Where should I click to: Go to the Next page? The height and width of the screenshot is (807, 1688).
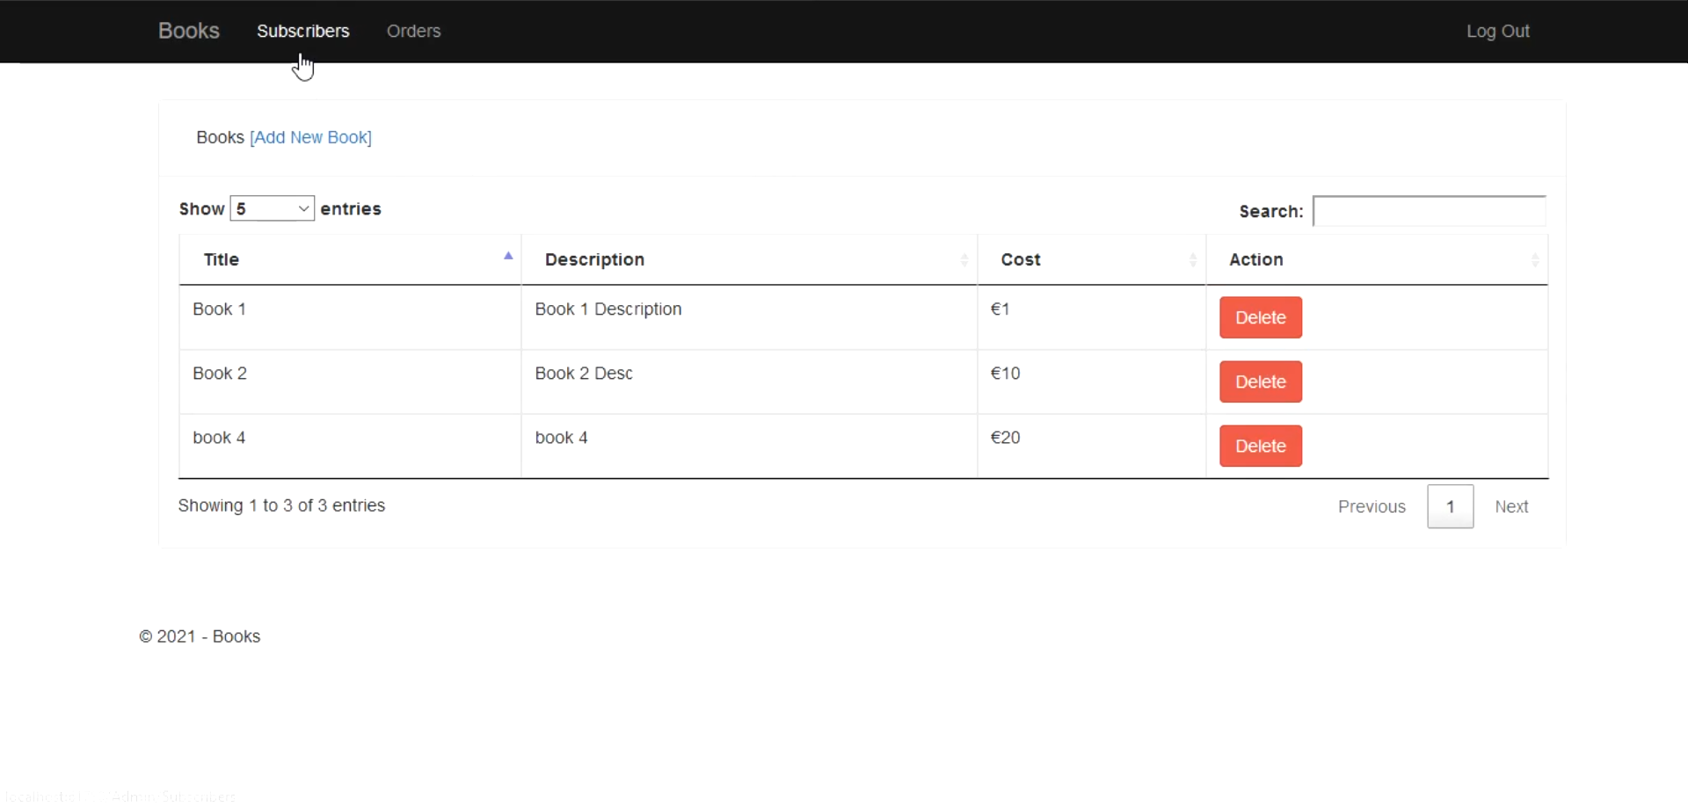(1511, 506)
